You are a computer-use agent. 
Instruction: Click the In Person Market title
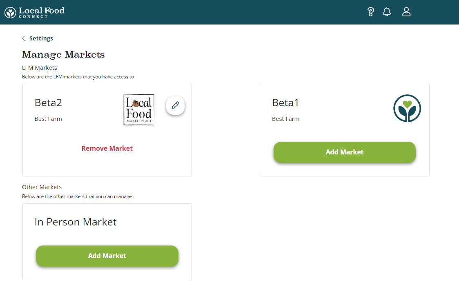click(x=76, y=222)
